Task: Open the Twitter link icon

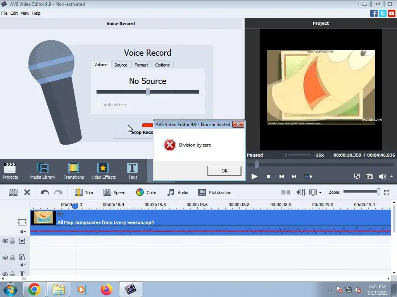Action: pos(383,13)
